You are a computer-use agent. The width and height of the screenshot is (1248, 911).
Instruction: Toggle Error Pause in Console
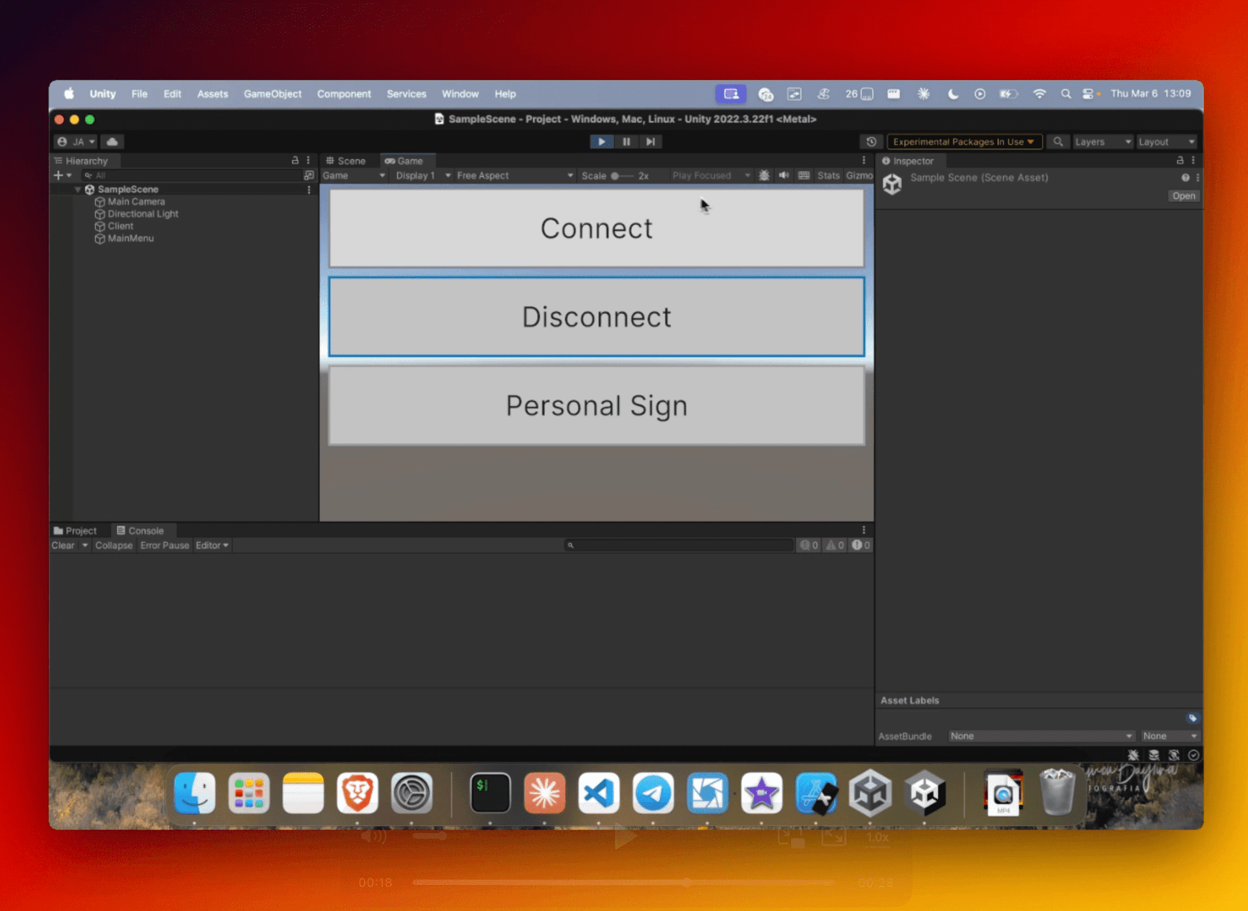(164, 545)
